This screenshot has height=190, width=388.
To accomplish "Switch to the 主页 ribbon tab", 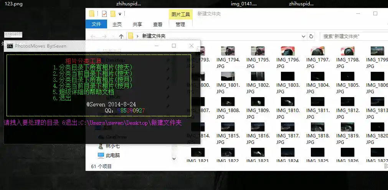I will click(117, 24).
